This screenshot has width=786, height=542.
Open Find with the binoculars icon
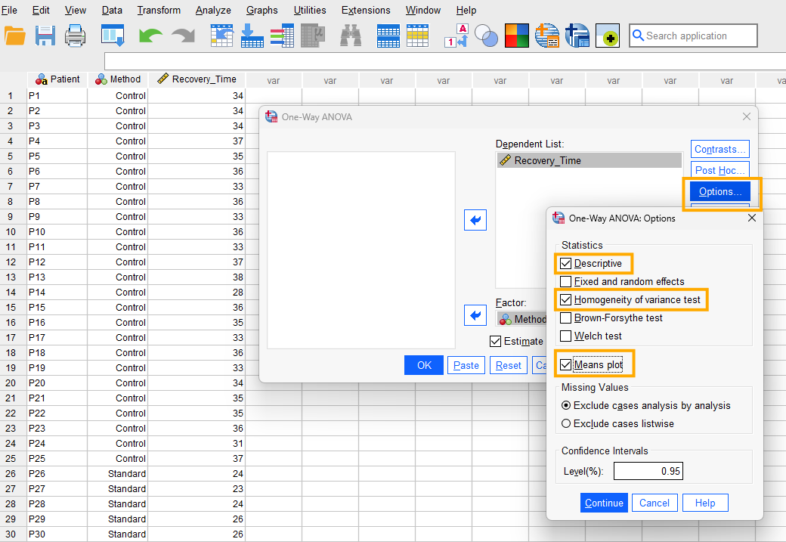350,36
